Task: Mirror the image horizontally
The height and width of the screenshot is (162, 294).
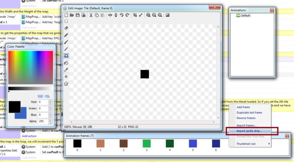Action: [x=110, y=15]
